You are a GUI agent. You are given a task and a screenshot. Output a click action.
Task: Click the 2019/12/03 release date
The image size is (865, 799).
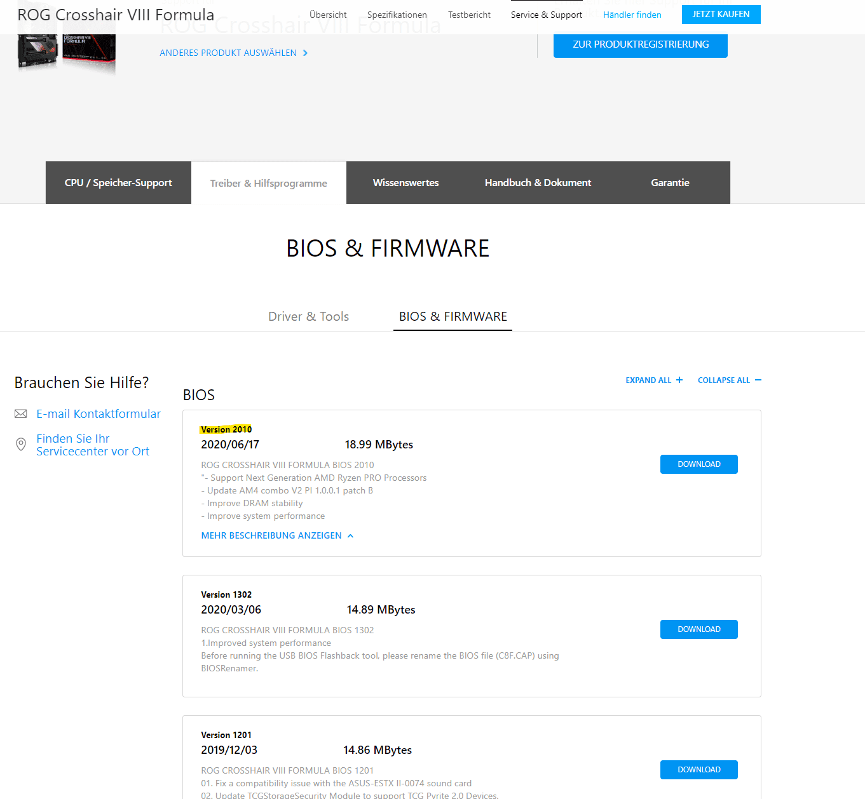coord(229,750)
